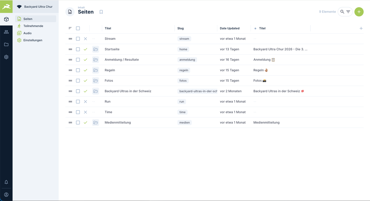Open the Audio collection
The width and height of the screenshot is (370, 201).
pyautogui.click(x=27, y=33)
